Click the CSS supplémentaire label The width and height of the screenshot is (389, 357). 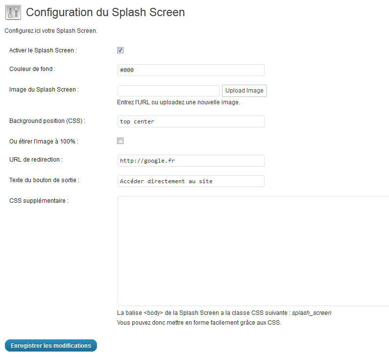click(x=39, y=201)
